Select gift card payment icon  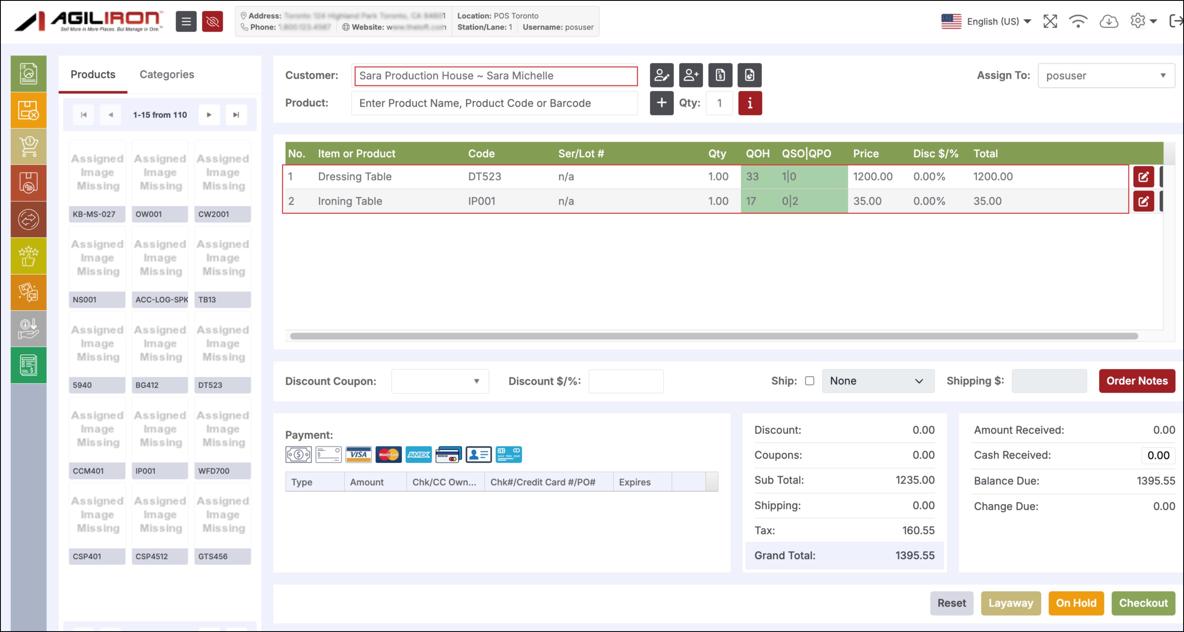click(x=508, y=455)
